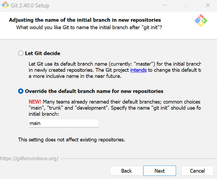Cancel the Git installation

click(x=197, y=171)
